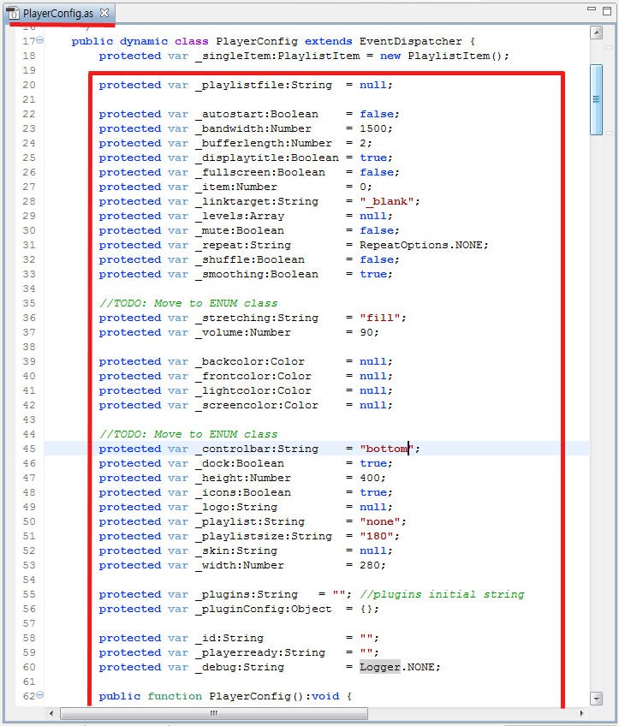
Task: Close the PlayerConfig.as tab
Action: pos(104,14)
